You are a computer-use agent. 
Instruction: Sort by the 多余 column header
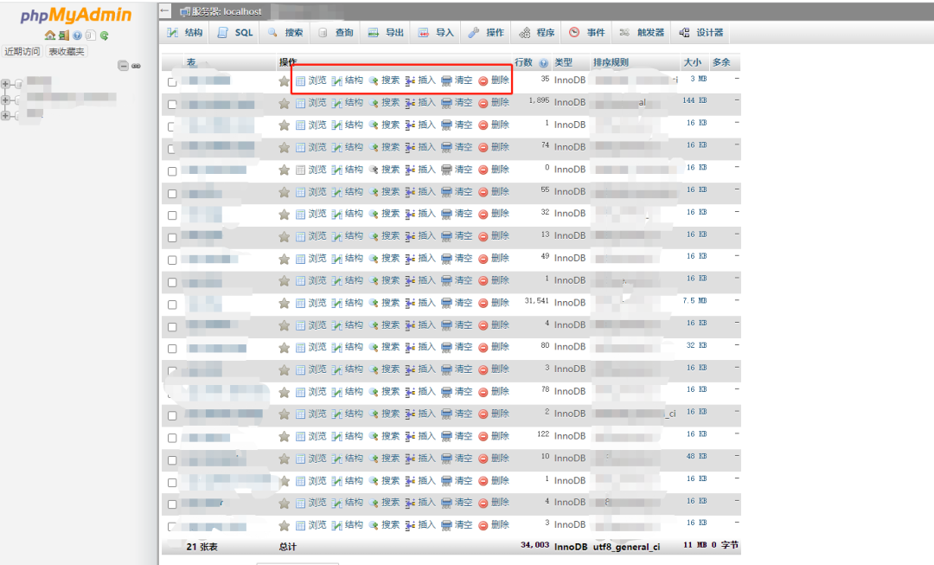721,62
